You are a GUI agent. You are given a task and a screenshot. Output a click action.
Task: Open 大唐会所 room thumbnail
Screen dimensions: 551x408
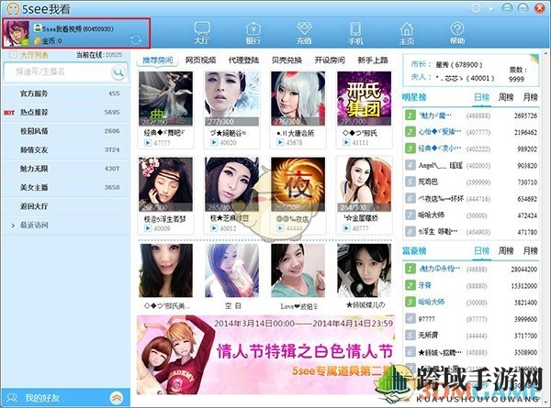pyautogui.click(x=298, y=99)
